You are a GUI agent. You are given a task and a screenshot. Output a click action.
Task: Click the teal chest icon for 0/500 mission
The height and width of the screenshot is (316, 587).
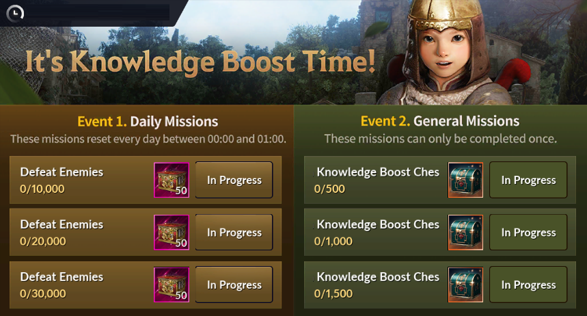point(466,180)
